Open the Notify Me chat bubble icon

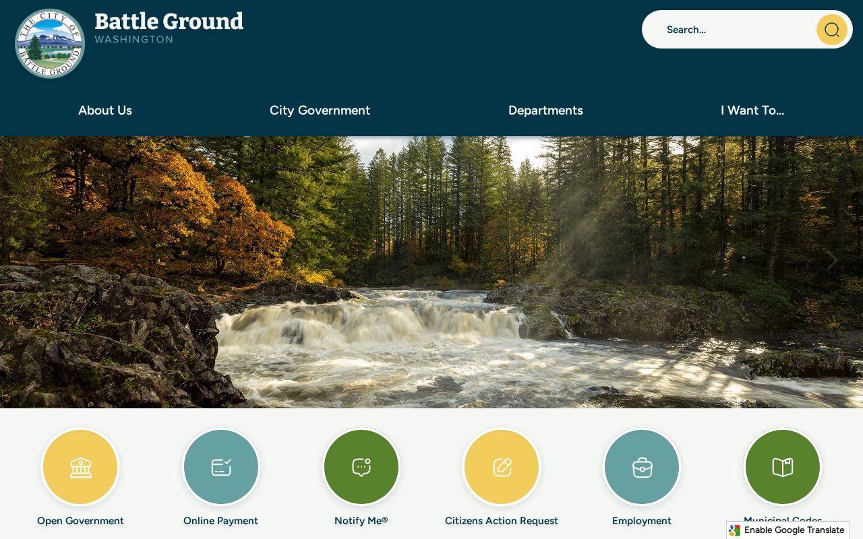tap(361, 467)
